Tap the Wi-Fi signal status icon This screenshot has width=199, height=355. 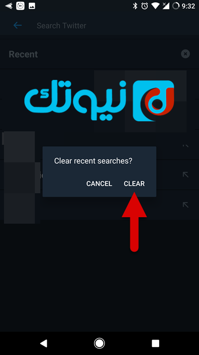pyautogui.click(x=155, y=6)
